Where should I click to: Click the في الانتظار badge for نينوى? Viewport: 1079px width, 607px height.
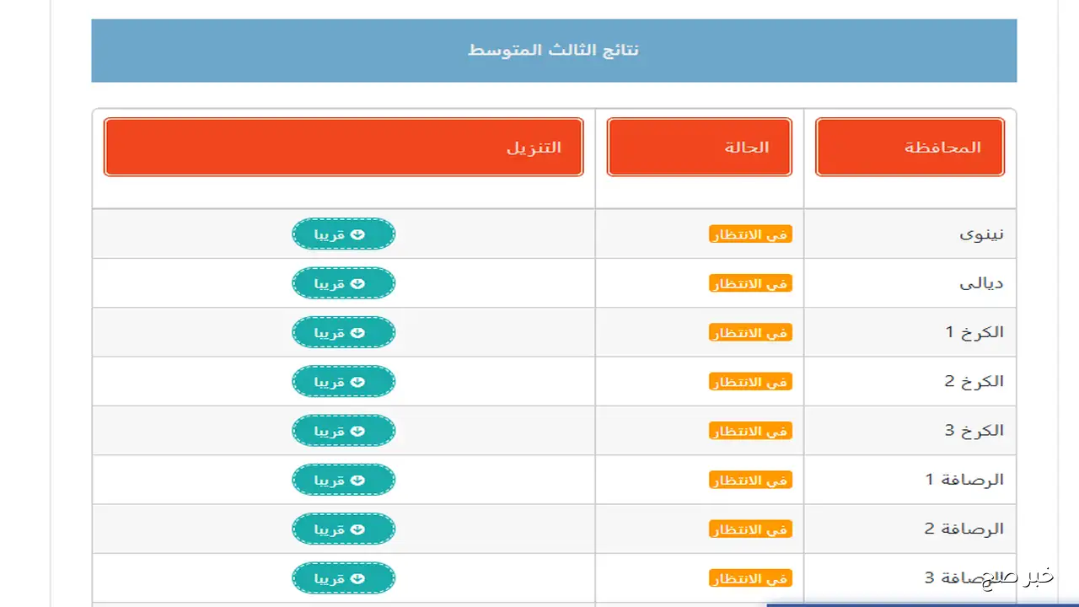[x=750, y=234]
